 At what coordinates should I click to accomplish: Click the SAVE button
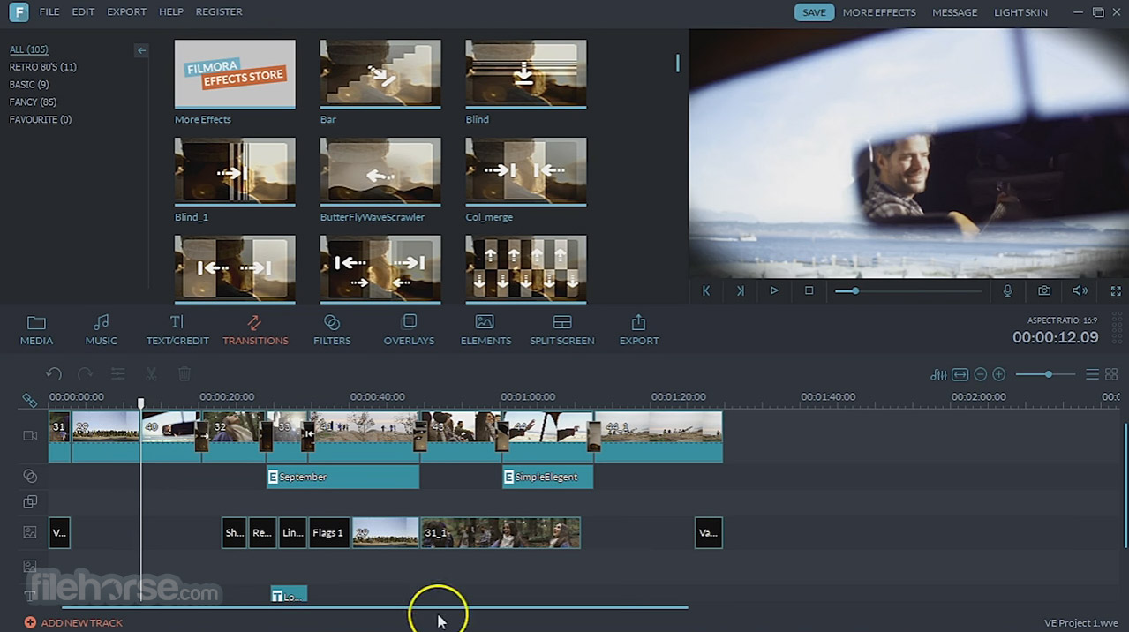tap(813, 11)
